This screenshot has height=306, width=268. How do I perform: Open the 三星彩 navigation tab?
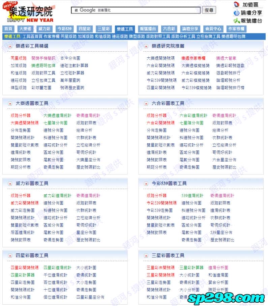point(103,29)
